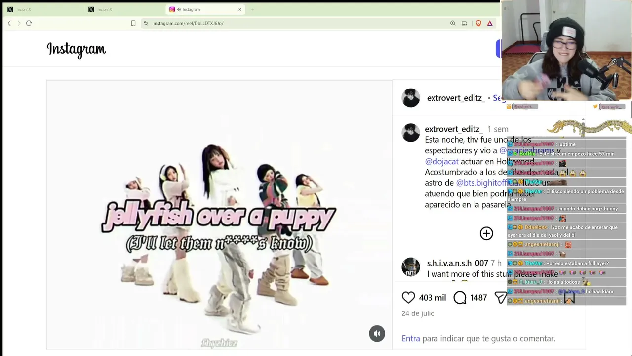Open extrovert_editz_ username above the caption
Screen dimensions: 632x356
pyautogui.click(x=454, y=129)
